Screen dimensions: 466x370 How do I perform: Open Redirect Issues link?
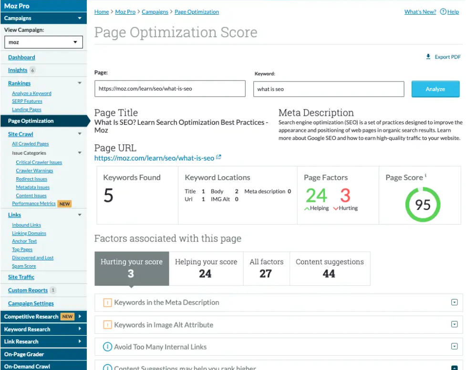tap(31, 179)
